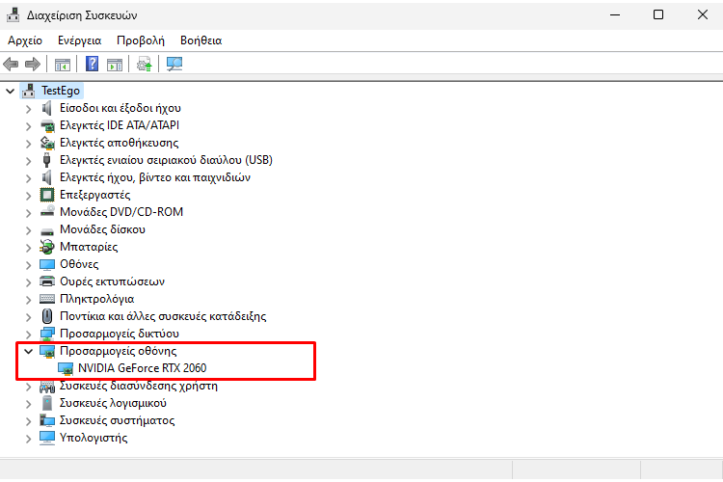723x482 pixels.
Task: Select the Πληκτρολόγια category label
Action: click(96, 299)
